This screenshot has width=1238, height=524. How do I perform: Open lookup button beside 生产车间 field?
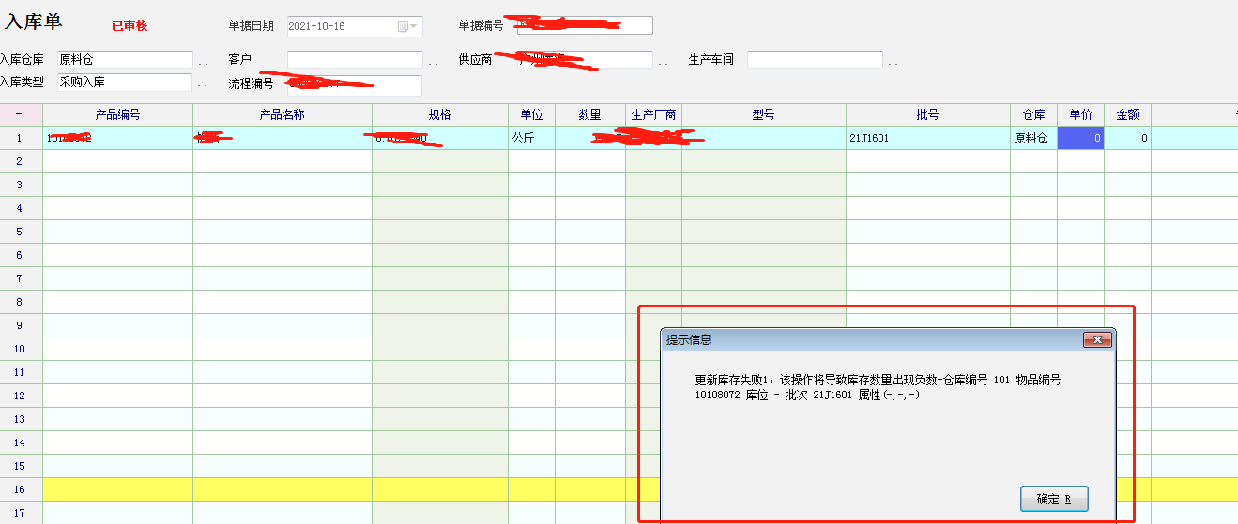click(x=894, y=61)
